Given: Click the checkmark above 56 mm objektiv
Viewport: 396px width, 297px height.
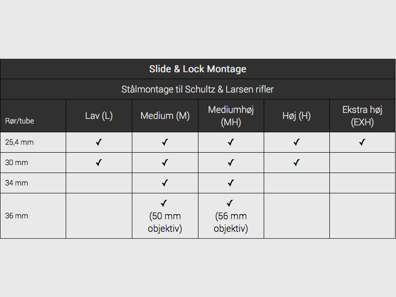Looking at the screenshot, I should point(230,203).
